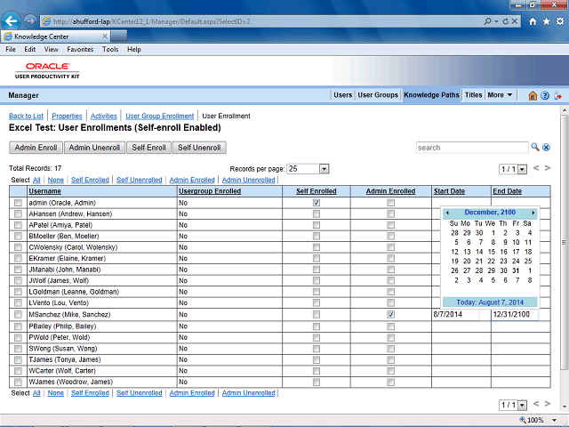Open the Favorites star icon
569x427 pixels.
point(546,21)
